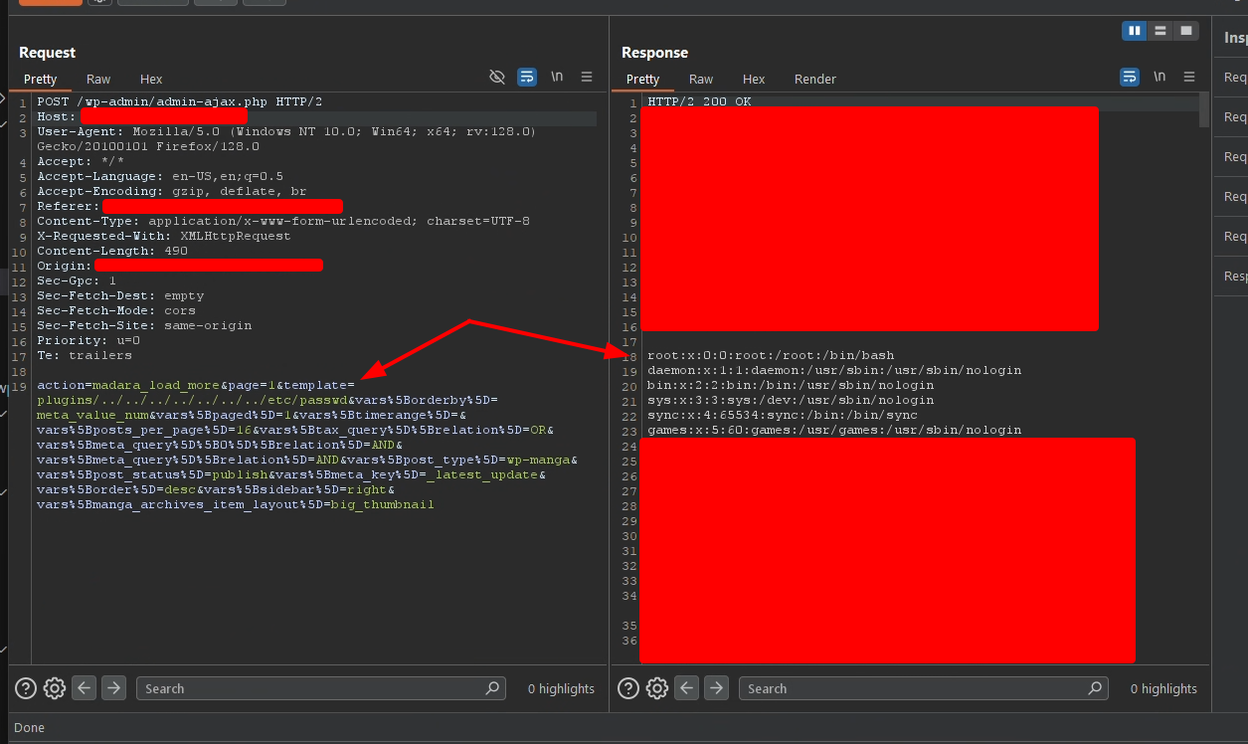This screenshot has width=1248, height=744.
Task: Click the 'Host:' header line
Action: 57,116
